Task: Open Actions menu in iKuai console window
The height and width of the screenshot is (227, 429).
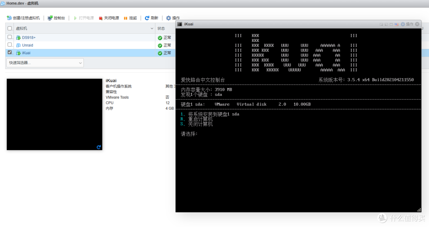Action: point(407,24)
